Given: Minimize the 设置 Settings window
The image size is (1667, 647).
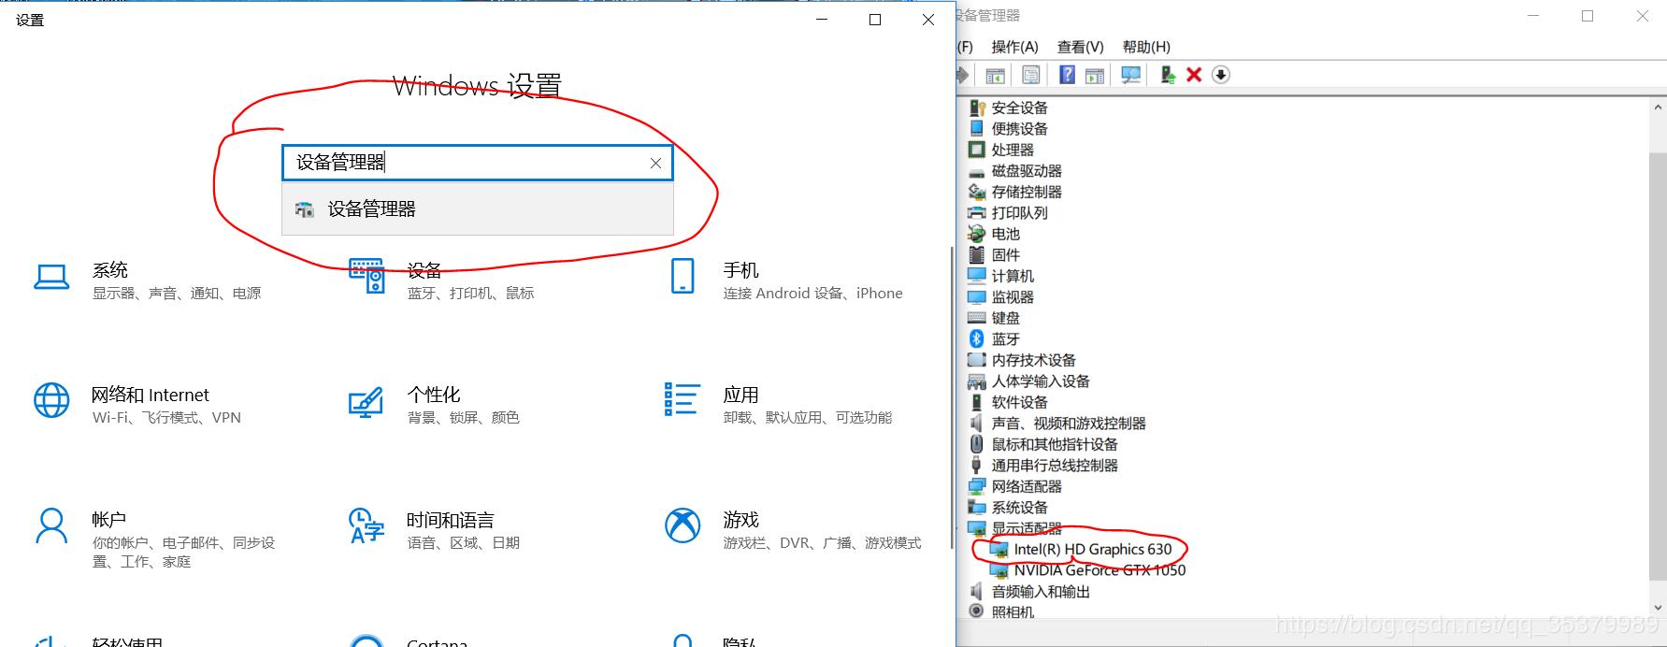Looking at the screenshot, I should (x=822, y=20).
